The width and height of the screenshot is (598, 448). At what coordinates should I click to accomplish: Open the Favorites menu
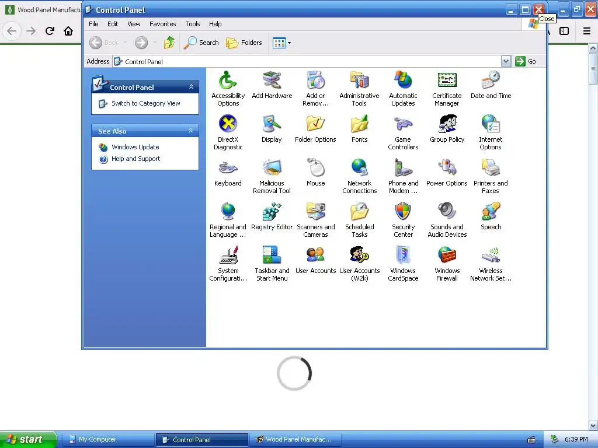pos(162,24)
